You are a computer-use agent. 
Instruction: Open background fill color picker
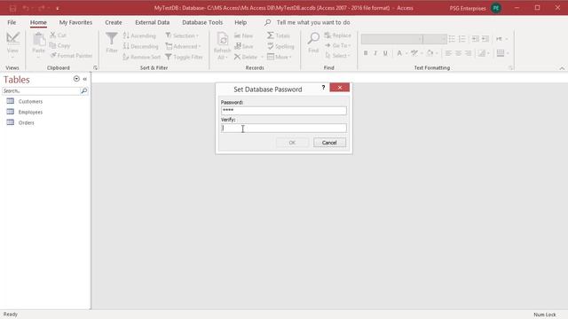click(x=432, y=53)
